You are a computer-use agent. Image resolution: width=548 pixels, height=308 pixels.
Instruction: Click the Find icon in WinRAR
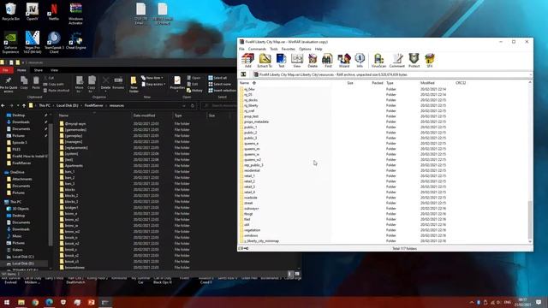pyautogui.click(x=328, y=60)
